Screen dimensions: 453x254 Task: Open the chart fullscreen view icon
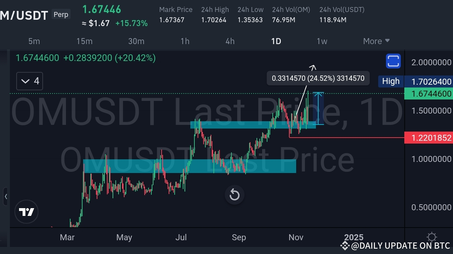(393, 61)
